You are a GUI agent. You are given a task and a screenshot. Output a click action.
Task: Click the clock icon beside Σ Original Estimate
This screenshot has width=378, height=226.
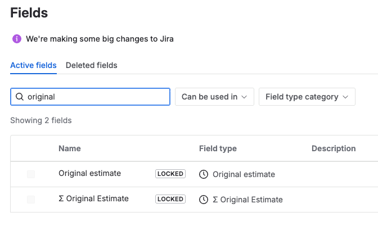pos(204,200)
